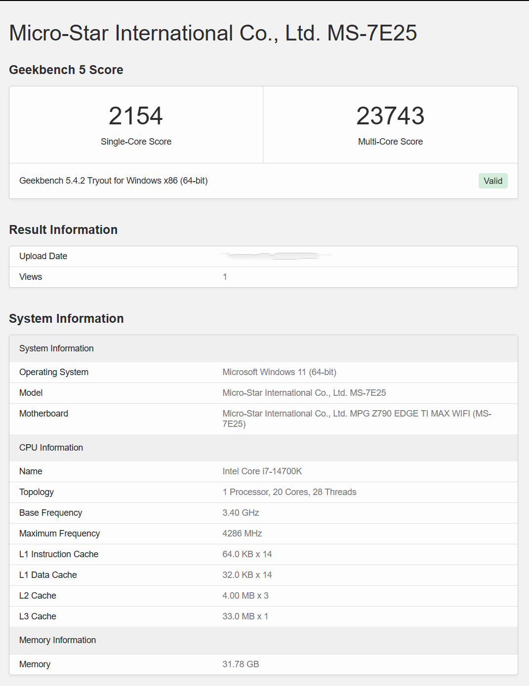The height and width of the screenshot is (686, 529).
Task: Click the Geekbench 5 Score heading
Action: pos(66,70)
